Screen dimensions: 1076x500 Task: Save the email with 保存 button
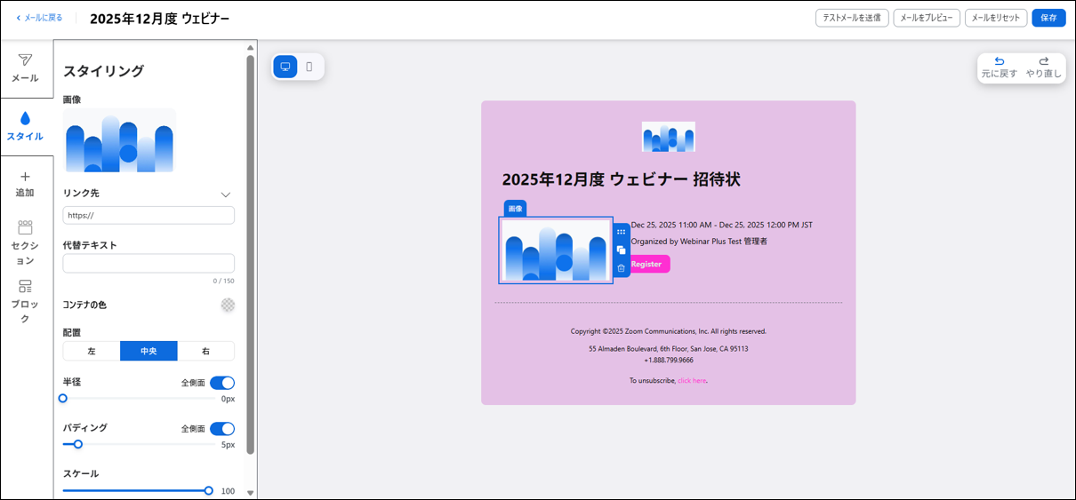(x=1048, y=18)
